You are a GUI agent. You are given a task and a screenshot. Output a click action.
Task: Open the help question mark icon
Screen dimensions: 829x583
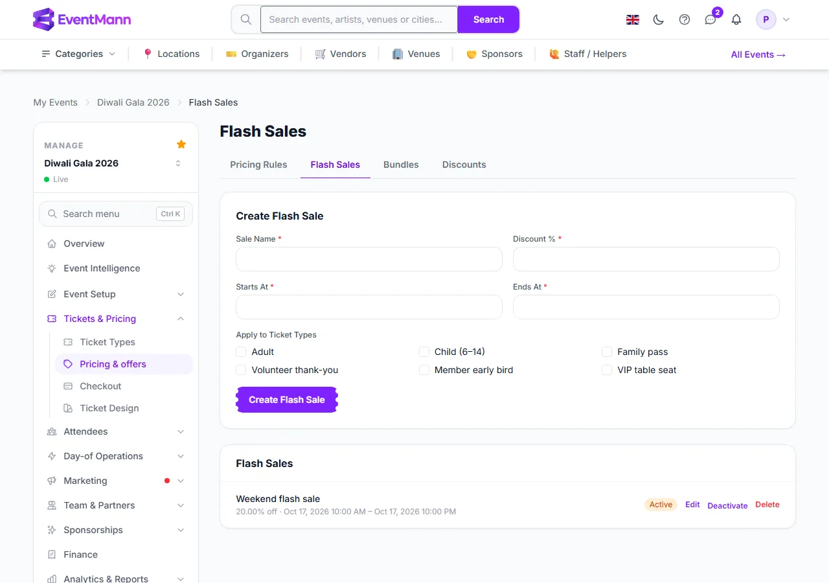(685, 19)
